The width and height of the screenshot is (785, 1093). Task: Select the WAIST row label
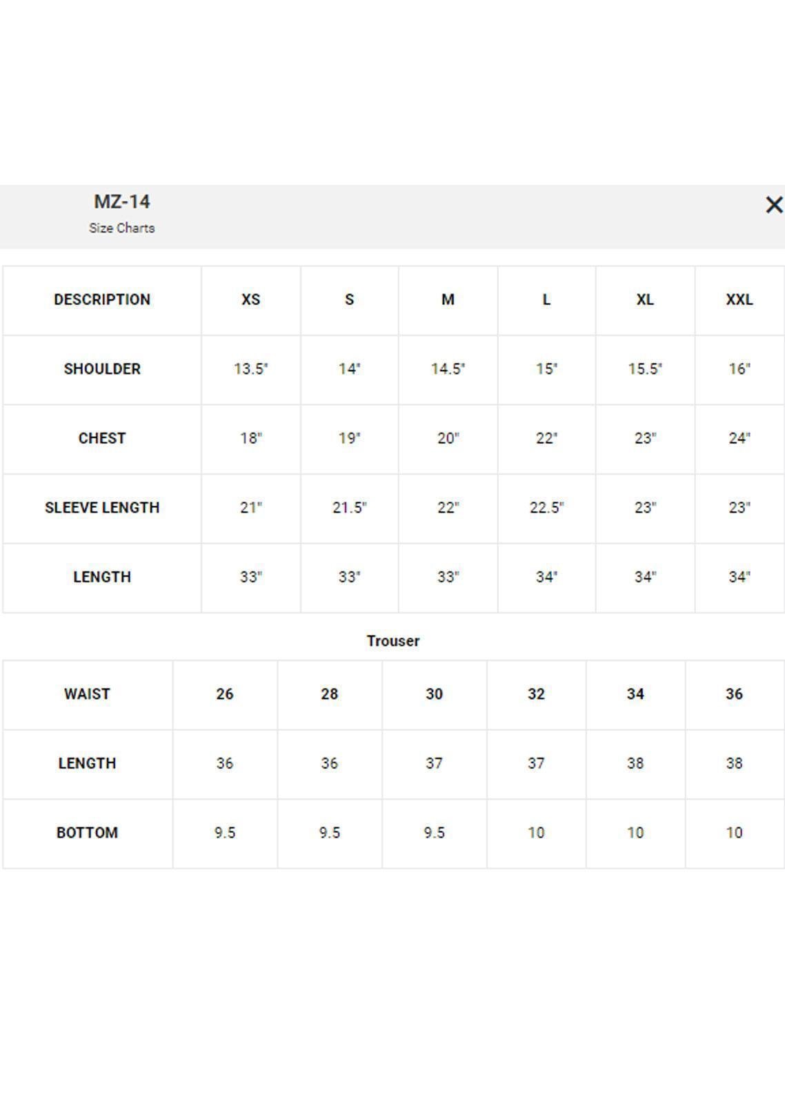point(87,694)
